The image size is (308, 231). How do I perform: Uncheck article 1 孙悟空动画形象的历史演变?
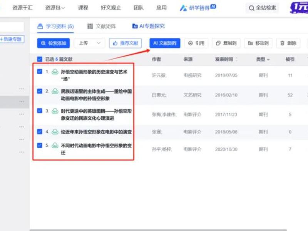(40, 72)
